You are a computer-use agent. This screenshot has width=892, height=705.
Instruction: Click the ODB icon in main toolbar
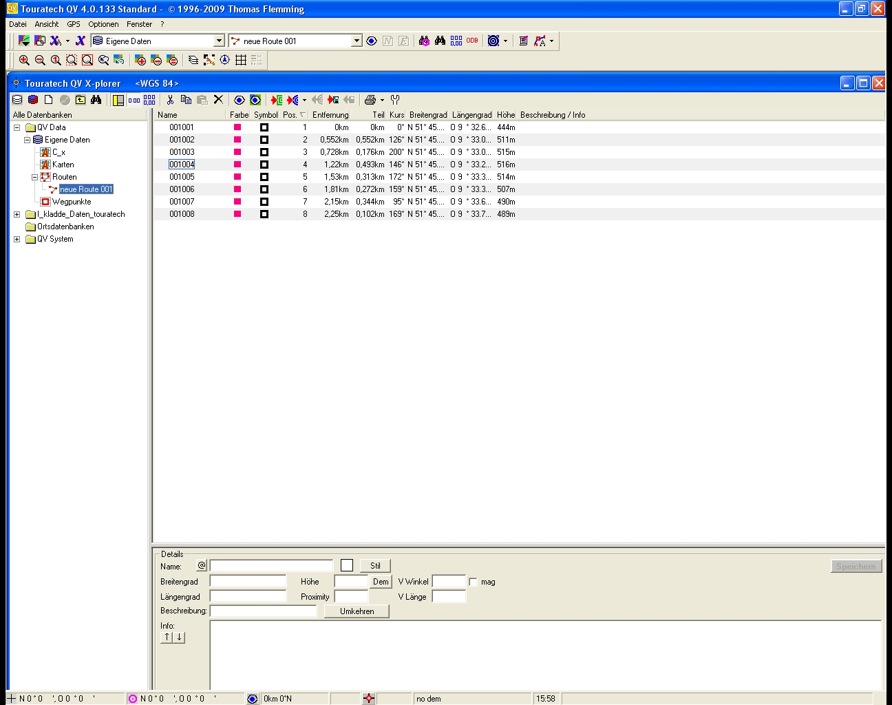click(472, 41)
